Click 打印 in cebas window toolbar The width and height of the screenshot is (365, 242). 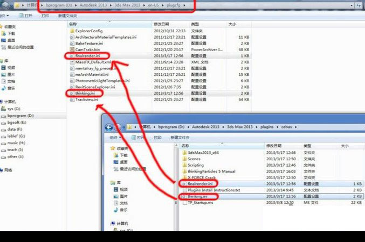[x=157, y=138]
